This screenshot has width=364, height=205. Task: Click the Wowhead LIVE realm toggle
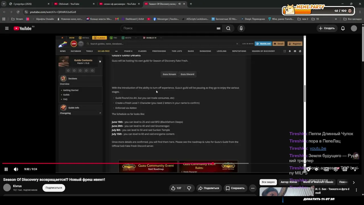coord(74,44)
